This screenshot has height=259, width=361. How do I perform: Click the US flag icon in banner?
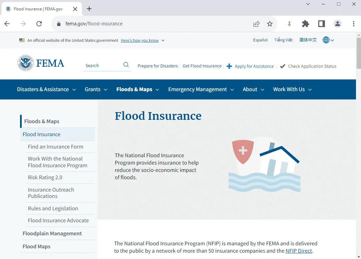point(22,40)
